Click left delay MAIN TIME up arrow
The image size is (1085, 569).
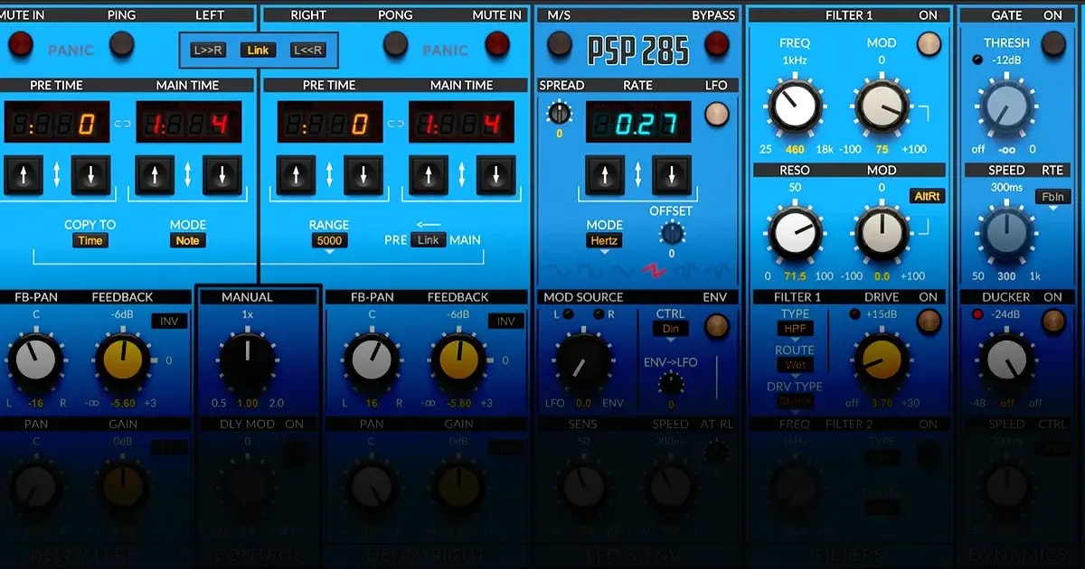(x=155, y=175)
